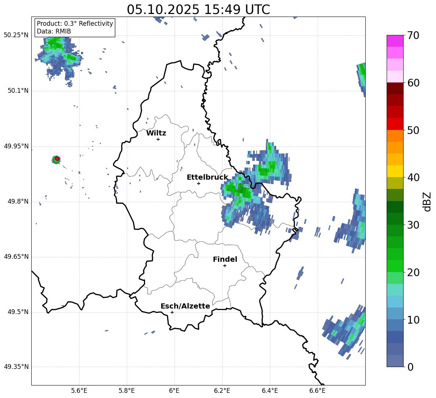
Task: Click the cross marker below Findel
Action: pos(225,266)
